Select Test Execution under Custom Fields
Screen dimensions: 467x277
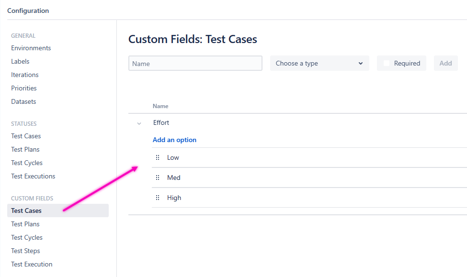[32, 264]
